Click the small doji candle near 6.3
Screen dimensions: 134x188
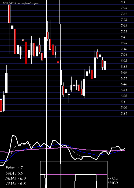[69, 95]
